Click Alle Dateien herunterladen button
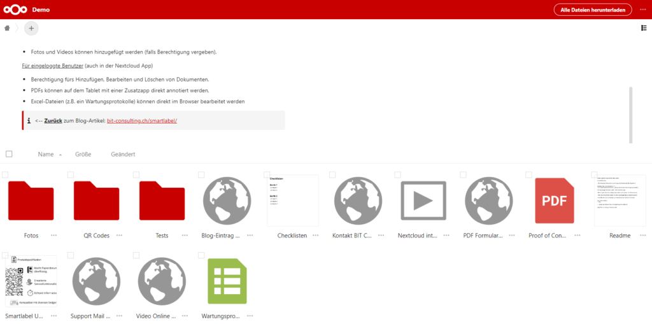Image resolution: width=652 pixels, height=324 pixels. (592, 10)
